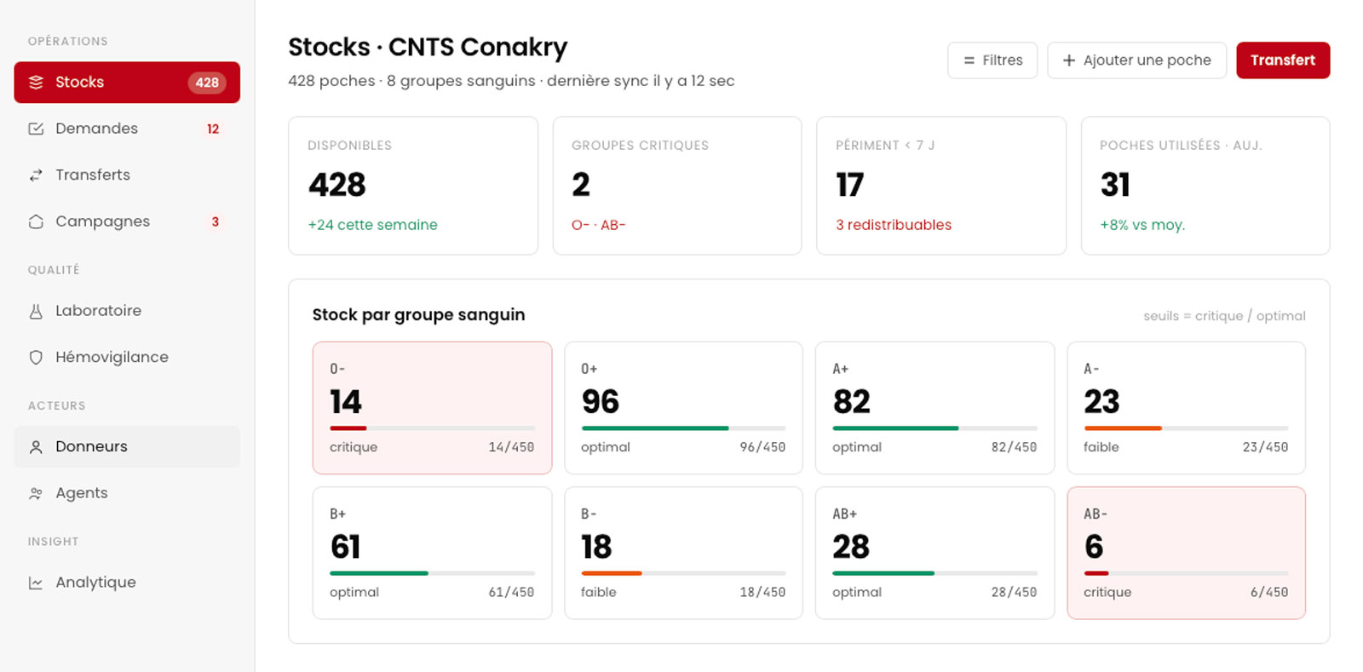1363x672 pixels.
Task: Click the Stocks layers icon in sidebar
Action: [x=36, y=83]
